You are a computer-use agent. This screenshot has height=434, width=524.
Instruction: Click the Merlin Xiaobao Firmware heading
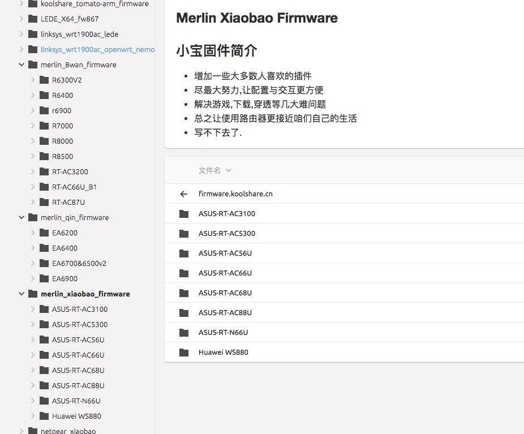tap(257, 18)
